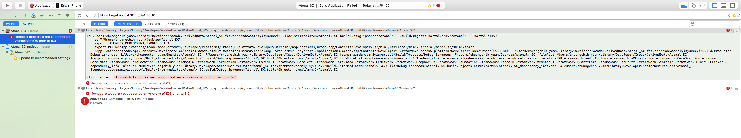The width and height of the screenshot is (741, 138).
Task: Click the Run build play button
Action: tap(7, 5)
